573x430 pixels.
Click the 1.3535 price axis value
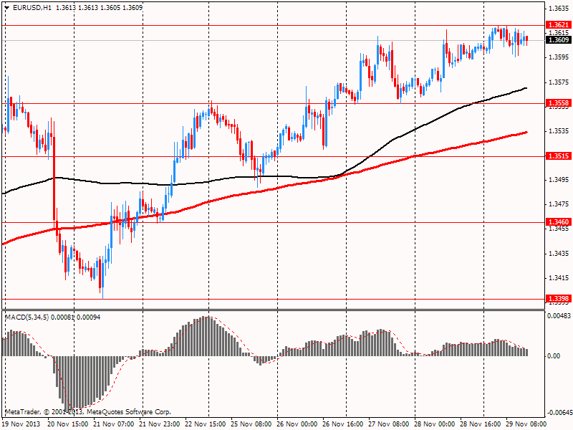coord(559,131)
